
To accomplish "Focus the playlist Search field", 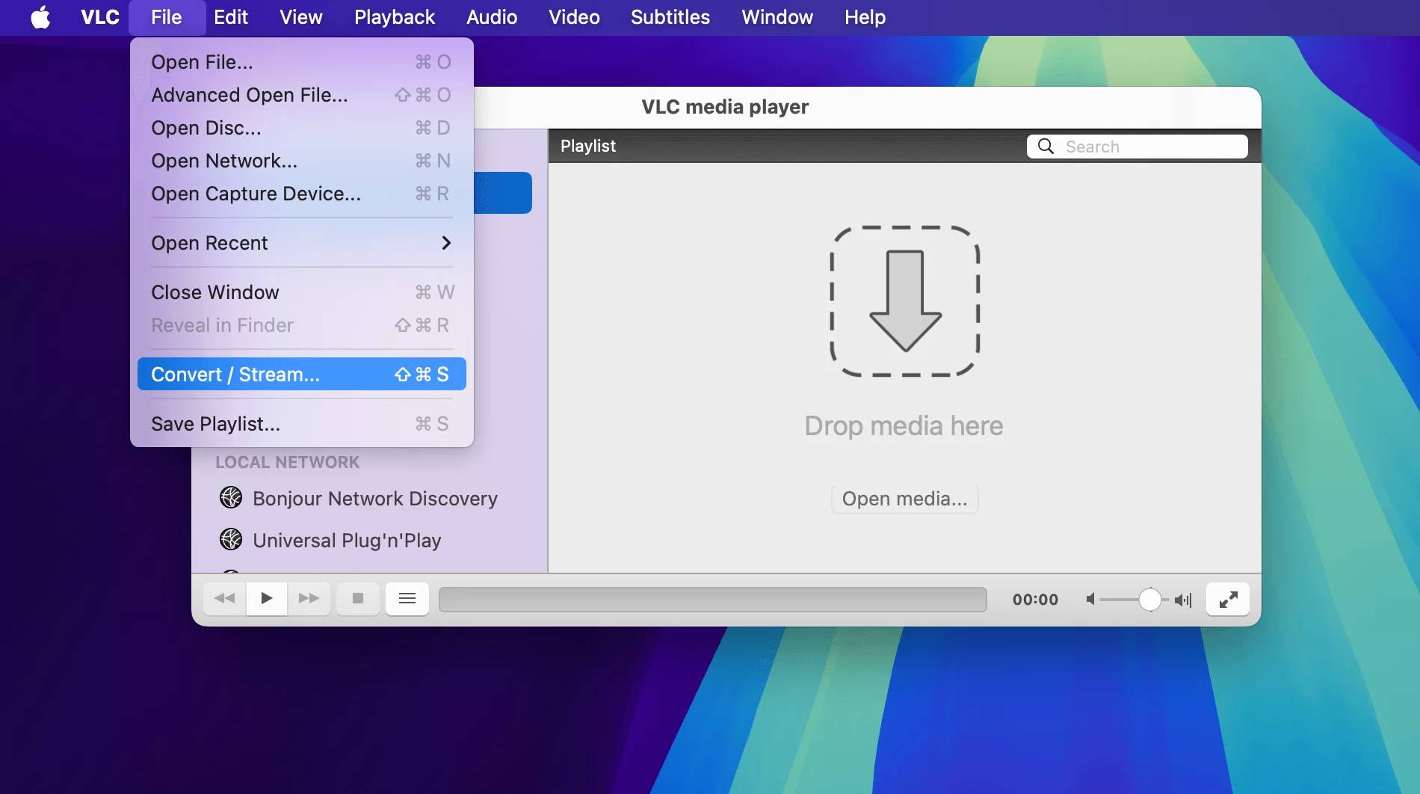I will point(1137,147).
